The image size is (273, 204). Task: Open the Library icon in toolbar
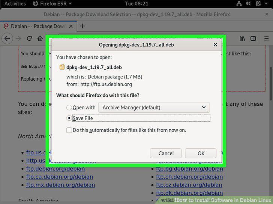click(x=242, y=38)
